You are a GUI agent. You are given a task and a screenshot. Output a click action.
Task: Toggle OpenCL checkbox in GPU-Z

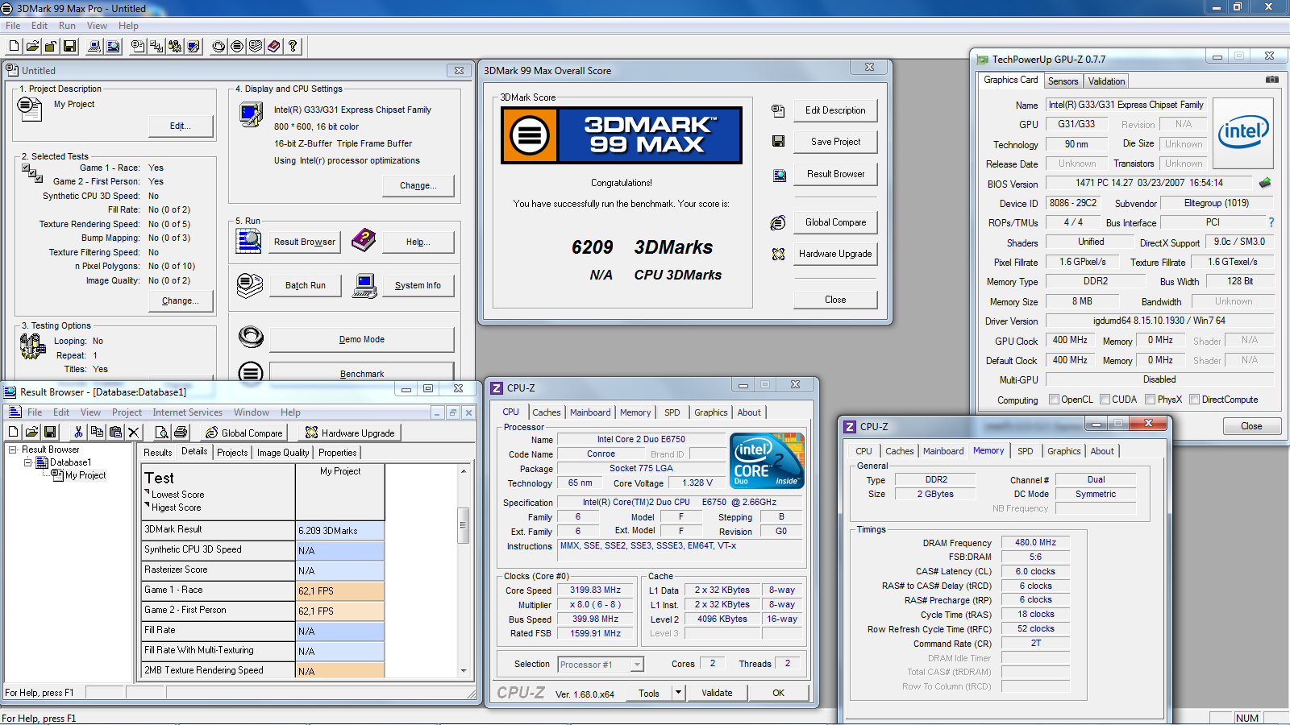[x=1054, y=400]
